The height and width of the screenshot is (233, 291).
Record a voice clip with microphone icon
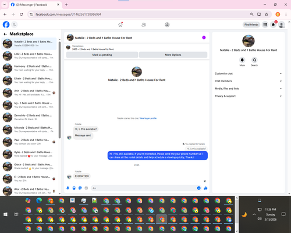pyautogui.click(x=68, y=188)
